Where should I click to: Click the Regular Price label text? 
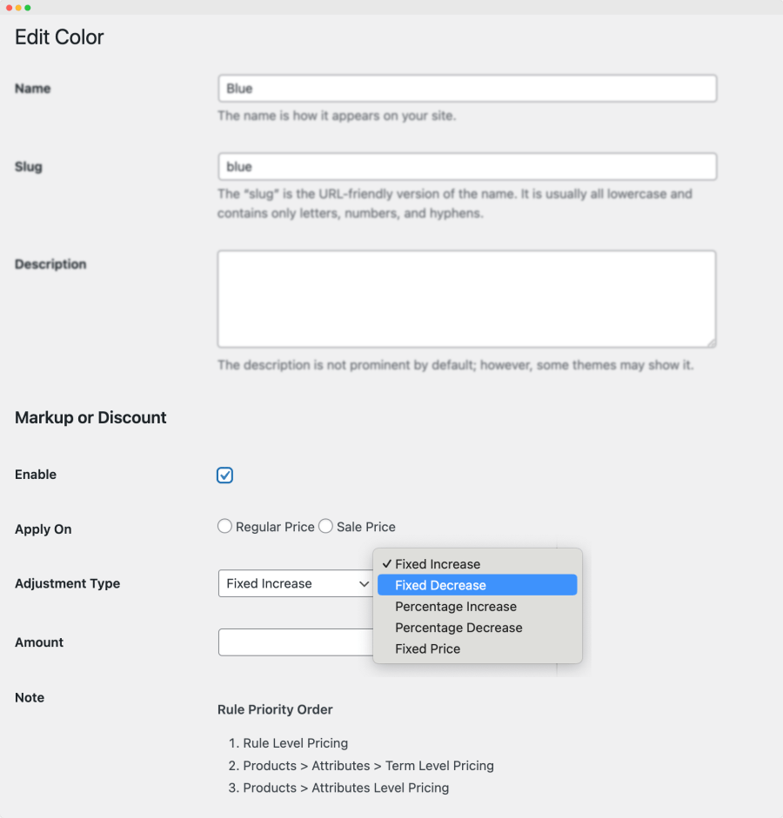click(x=275, y=527)
